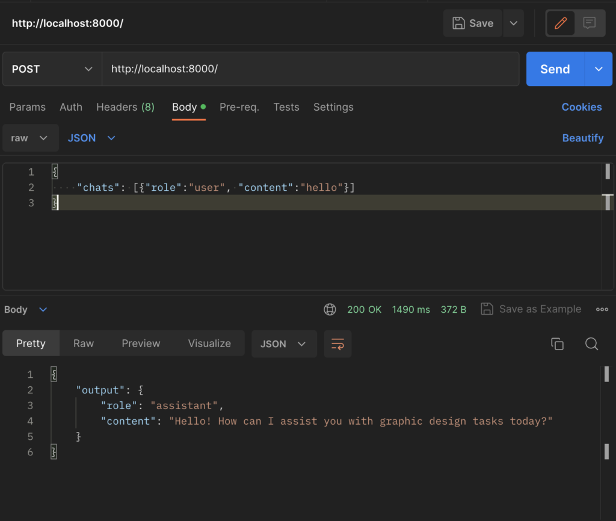Change the raw body type dropdown
This screenshot has height=521, width=616.
pos(30,138)
